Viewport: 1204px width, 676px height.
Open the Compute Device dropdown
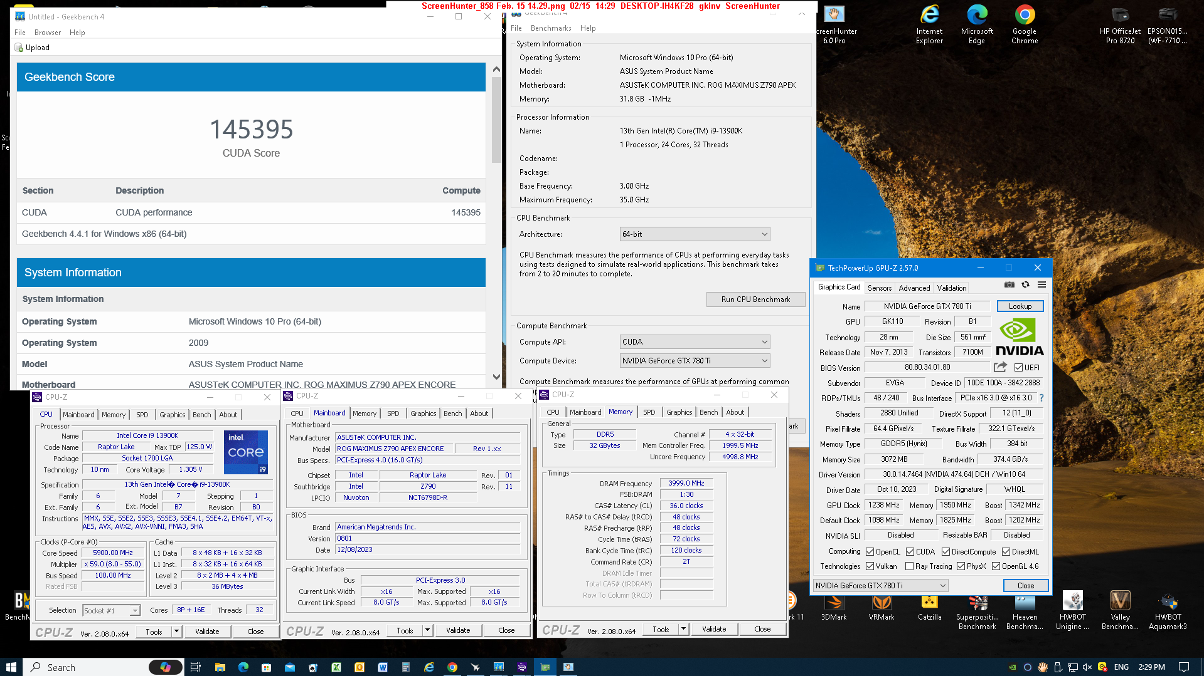coord(695,361)
